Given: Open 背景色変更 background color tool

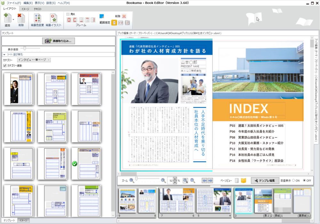Looking at the screenshot, I should [x=37, y=19].
